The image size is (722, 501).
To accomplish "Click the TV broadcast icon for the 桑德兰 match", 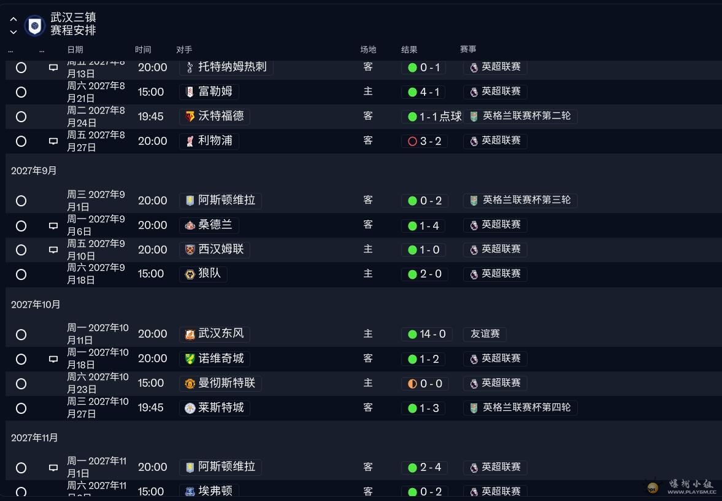I will 53,226.
